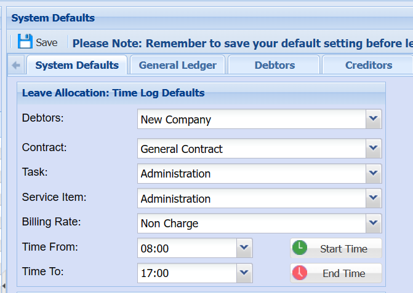Switch to the General Ledger tab

pos(177,65)
